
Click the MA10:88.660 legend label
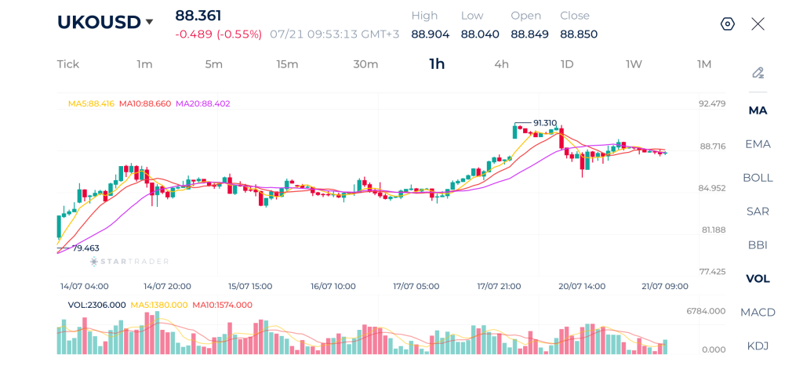145,103
